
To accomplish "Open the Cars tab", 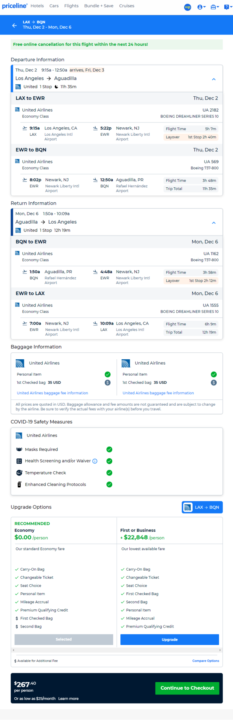I will pyautogui.click(x=54, y=6).
